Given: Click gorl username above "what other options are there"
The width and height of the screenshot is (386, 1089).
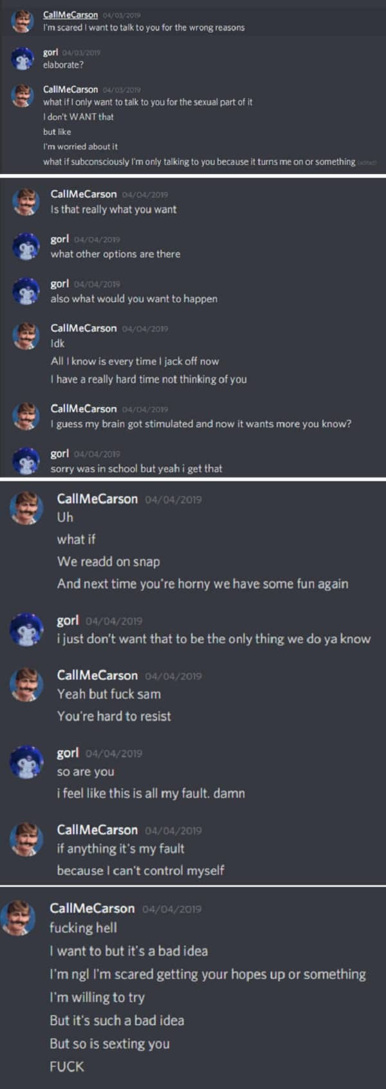Looking at the screenshot, I should point(60,239).
